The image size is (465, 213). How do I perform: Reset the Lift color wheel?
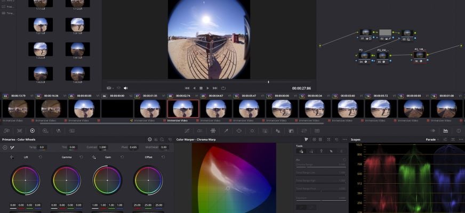[x=41, y=157]
